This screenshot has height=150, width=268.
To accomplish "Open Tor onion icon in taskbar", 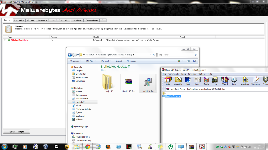I will click(150, 147).
